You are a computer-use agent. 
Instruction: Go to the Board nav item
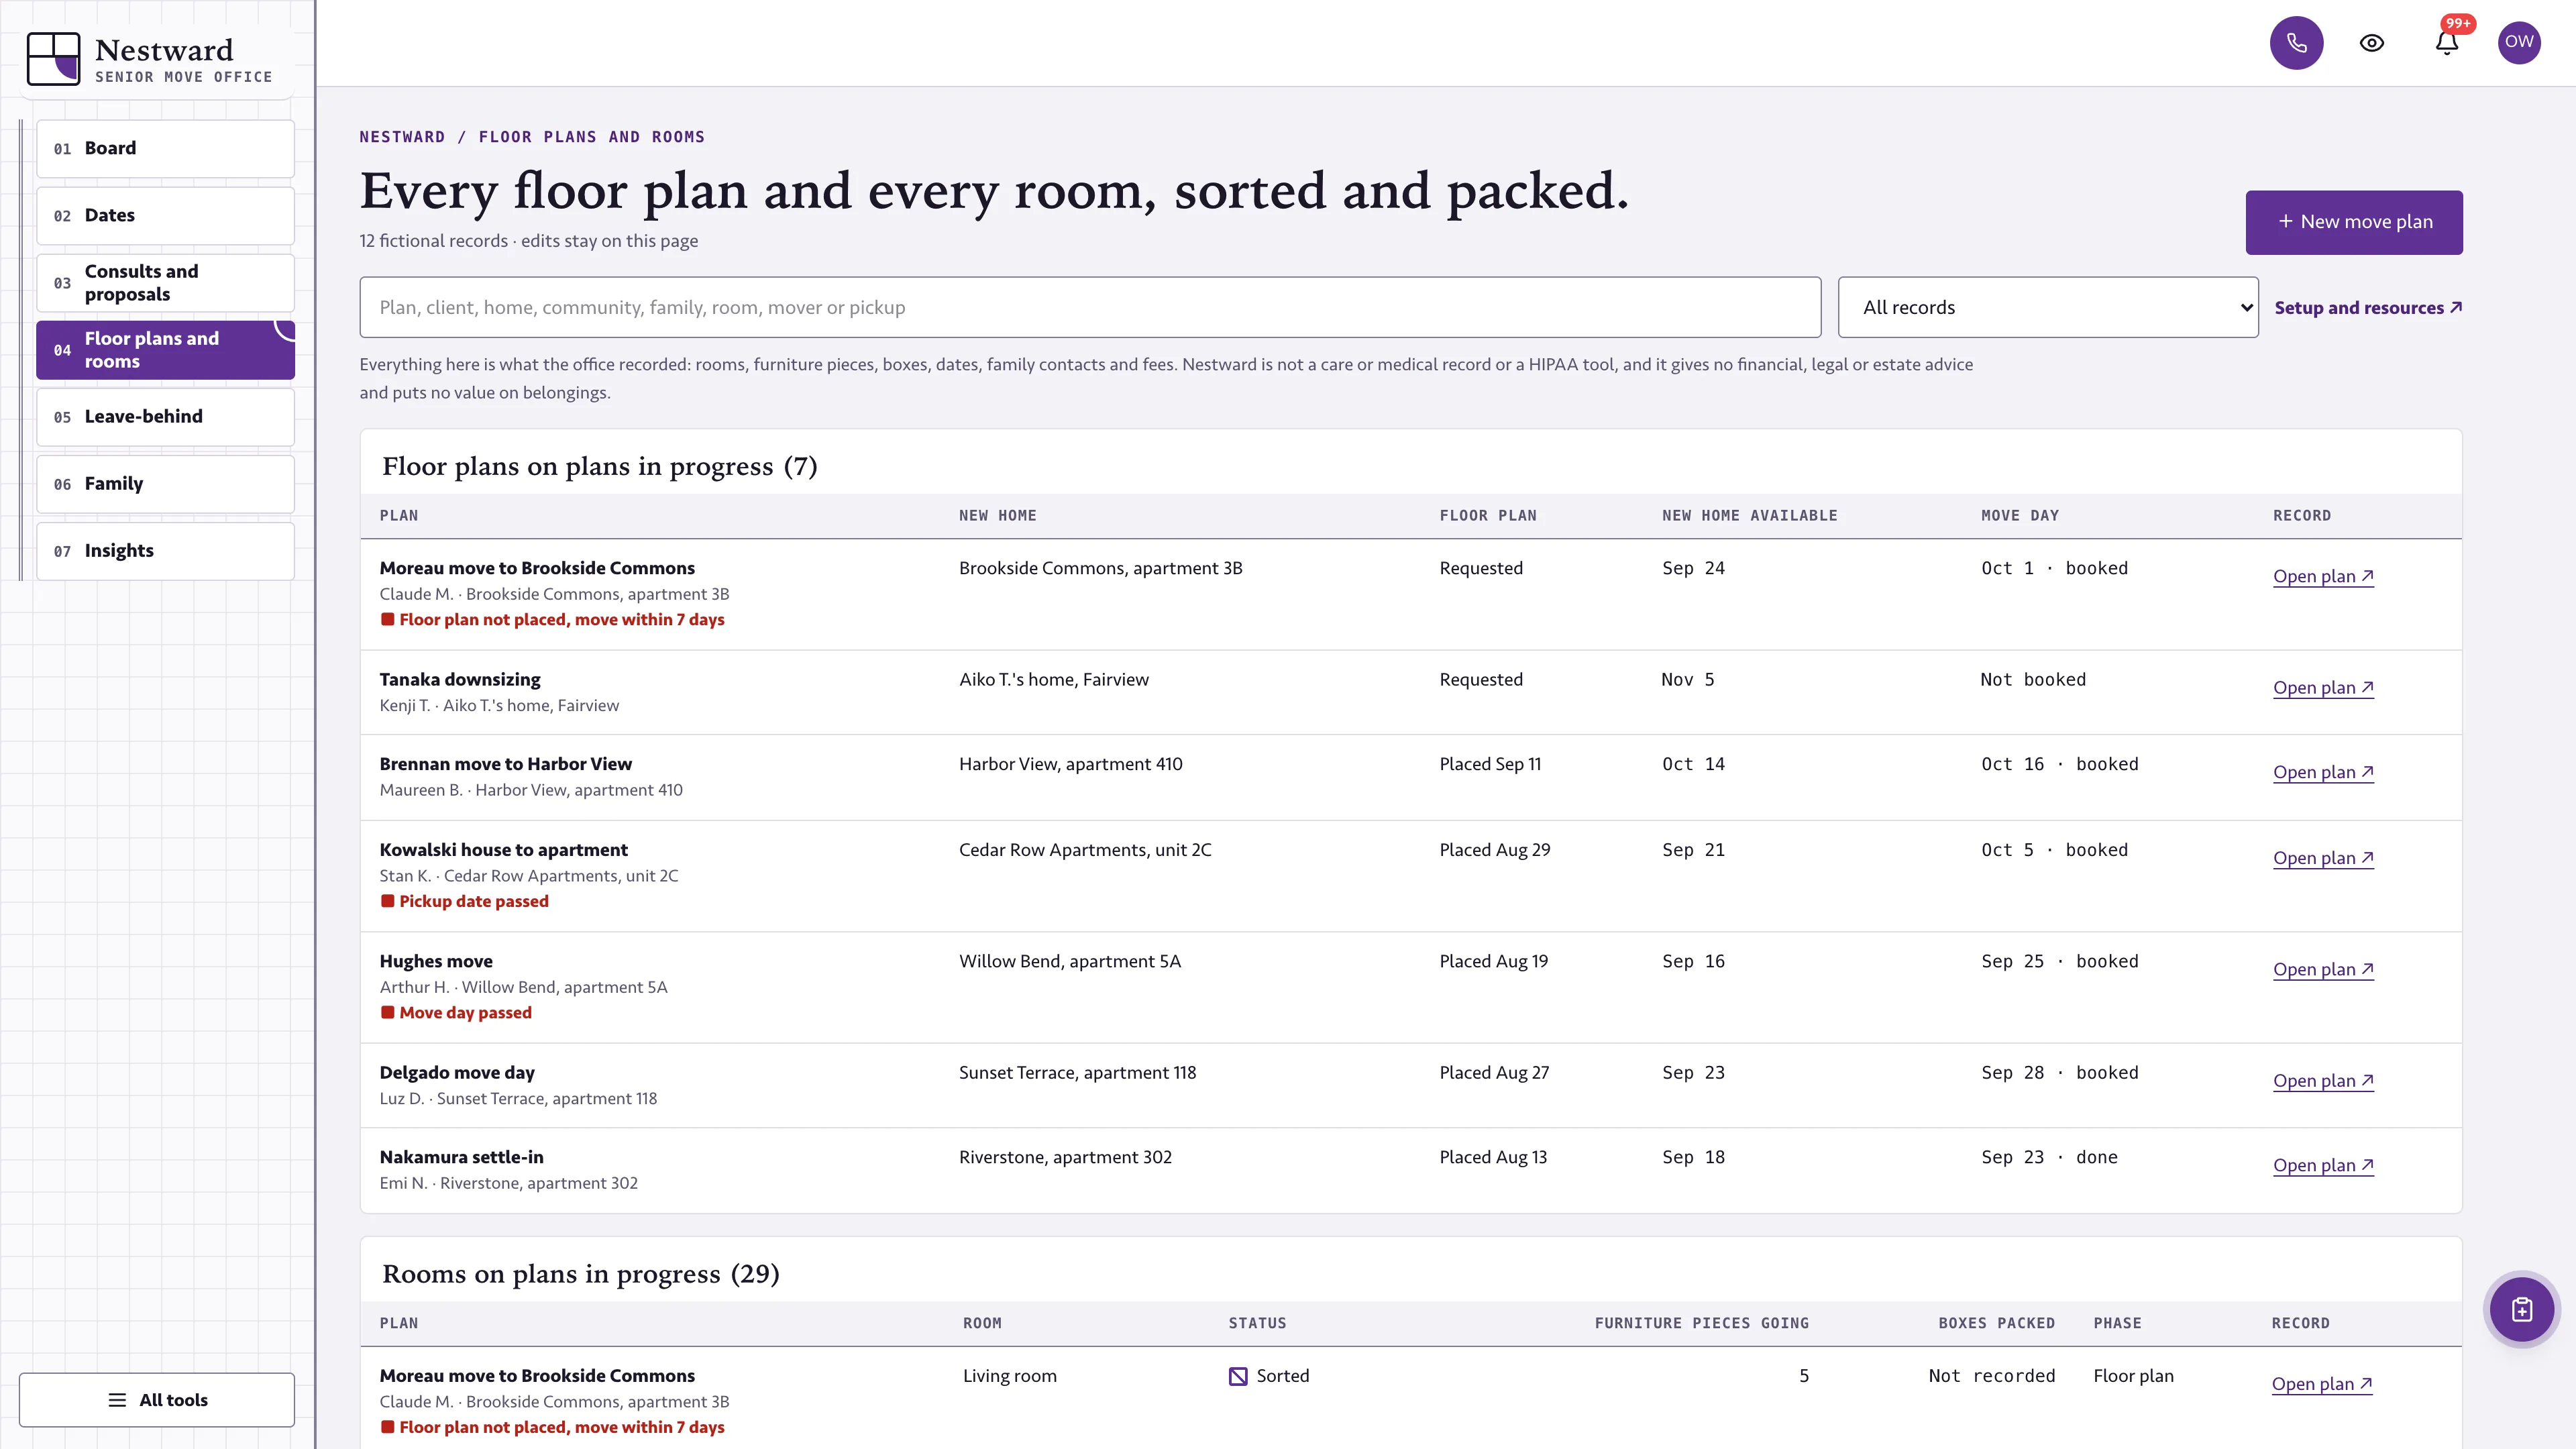point(166,148)
